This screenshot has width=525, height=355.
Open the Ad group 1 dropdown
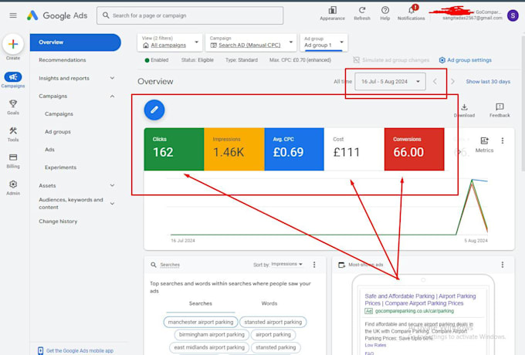click(x=323, y=42)
